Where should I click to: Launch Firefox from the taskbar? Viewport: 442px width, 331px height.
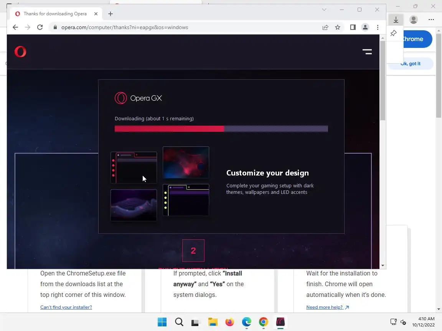coord(230,322)
